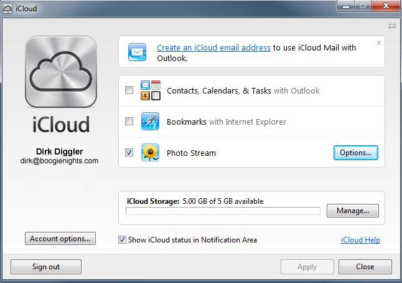Open Photo Stream Options

coord(356,153)
